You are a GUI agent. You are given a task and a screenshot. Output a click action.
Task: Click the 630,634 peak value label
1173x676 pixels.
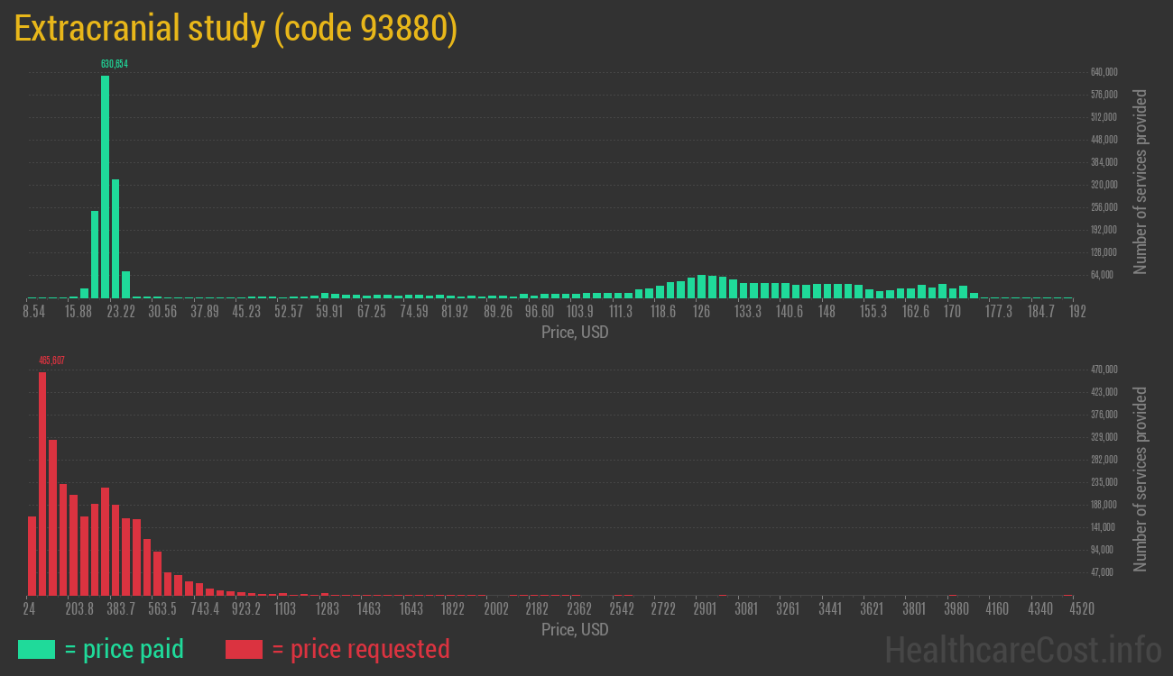(114, 64)
